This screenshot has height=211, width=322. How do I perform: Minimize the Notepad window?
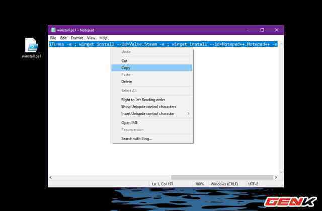(x=248, y=30)
